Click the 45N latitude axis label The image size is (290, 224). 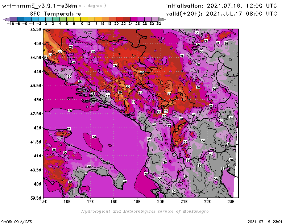click(37, 43)
